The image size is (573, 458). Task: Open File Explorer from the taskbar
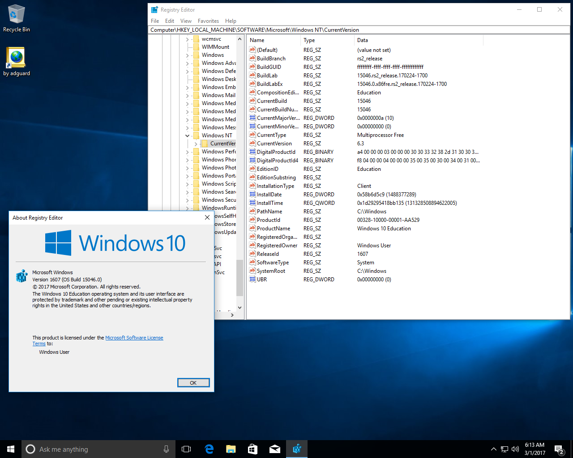point(231,449)
